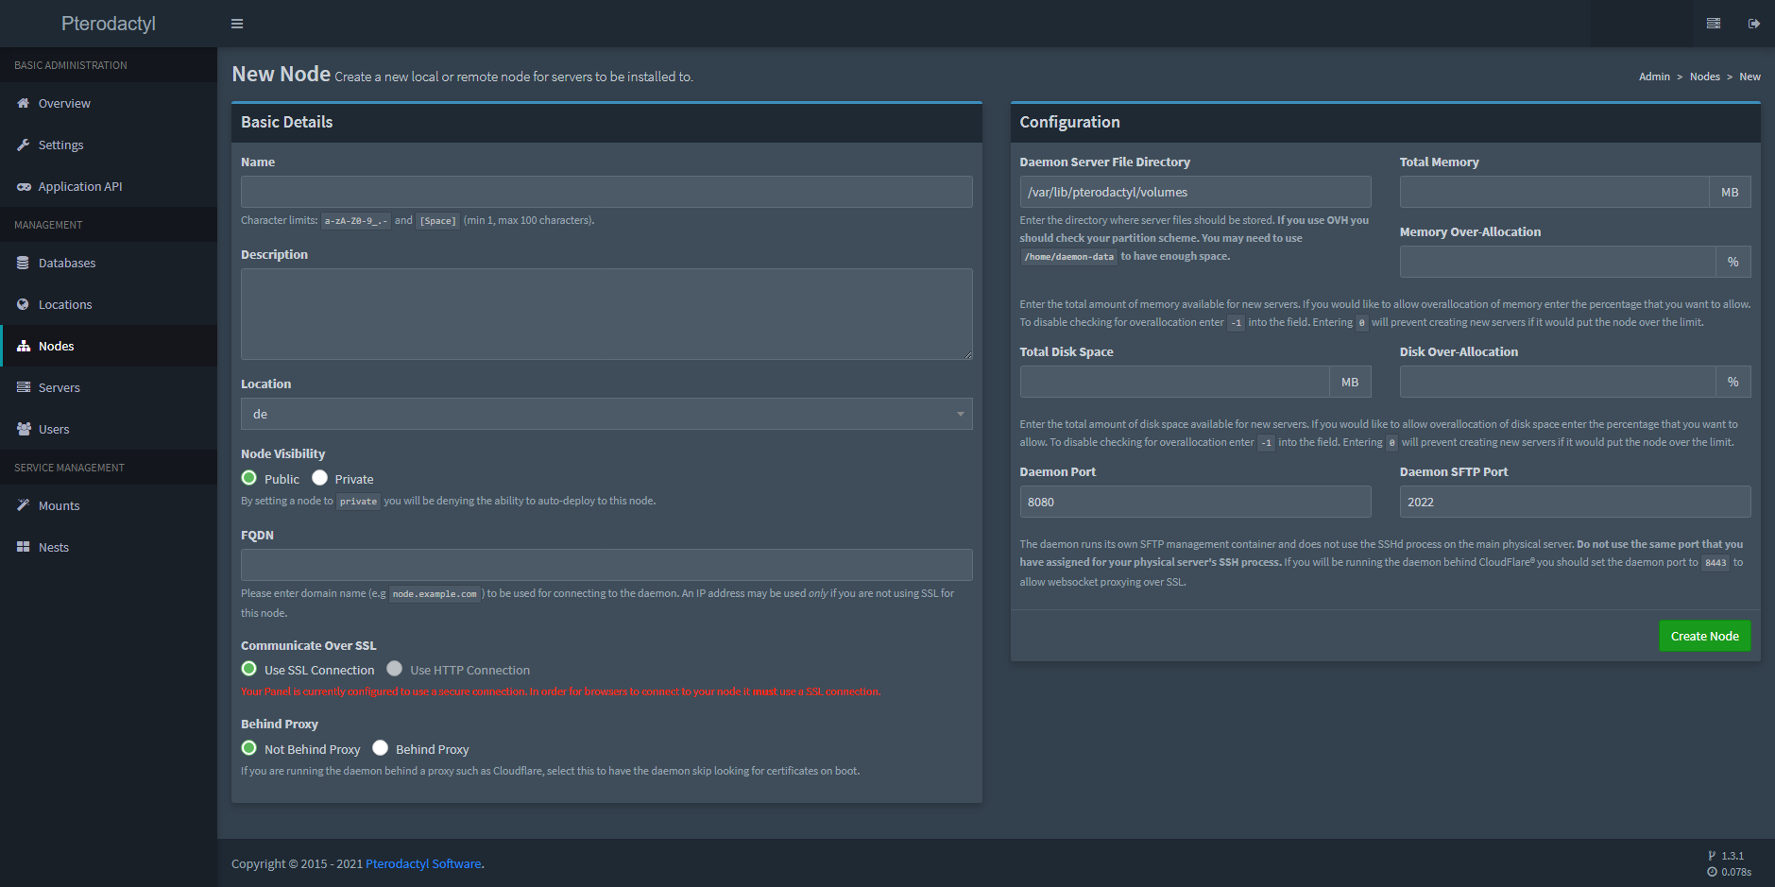Click the logout icon at top right
Image resolution: width=1775 pixels, height=887 pixels.
(1752, 23)
